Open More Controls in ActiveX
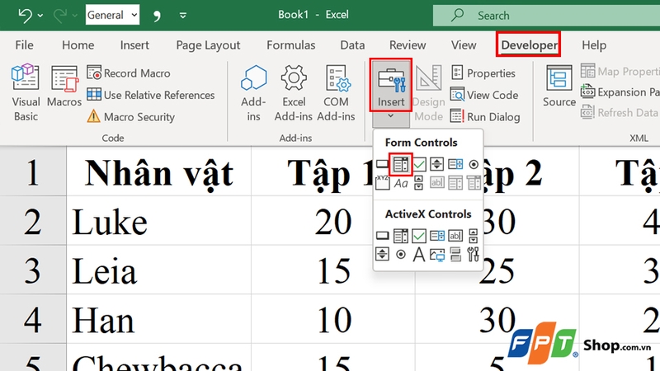 (474, 254)
